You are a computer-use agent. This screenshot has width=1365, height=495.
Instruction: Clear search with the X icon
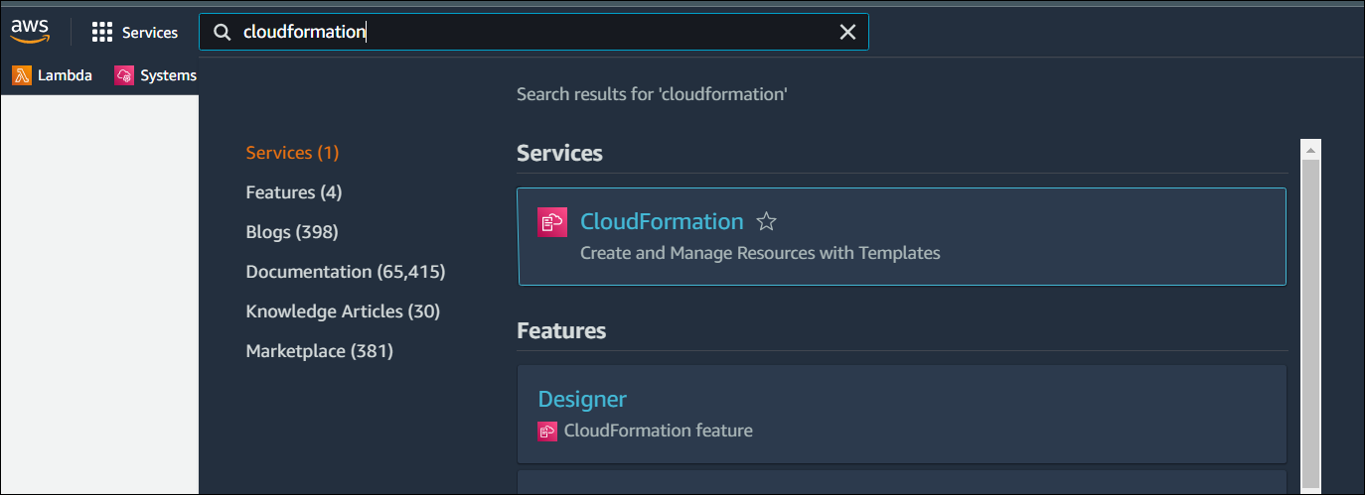click(x=847, y=33)
